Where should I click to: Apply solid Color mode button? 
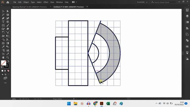pos(2,71)
